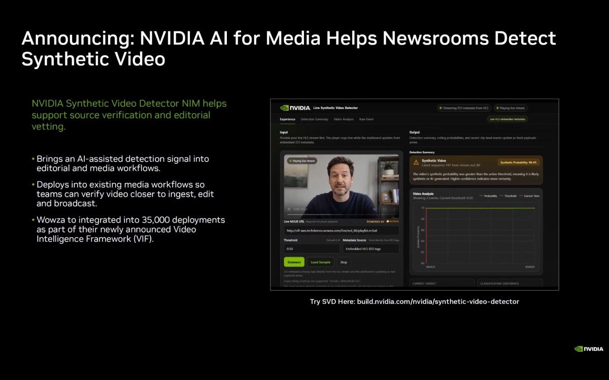Click the NVIDIA logo at the slide's bottom right
The width and height of the screenshot is (609, 380).
tap(589, 349)
